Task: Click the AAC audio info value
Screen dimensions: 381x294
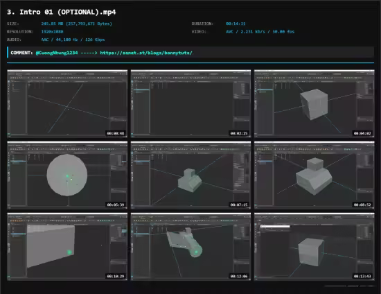Action: click(73, 40)
